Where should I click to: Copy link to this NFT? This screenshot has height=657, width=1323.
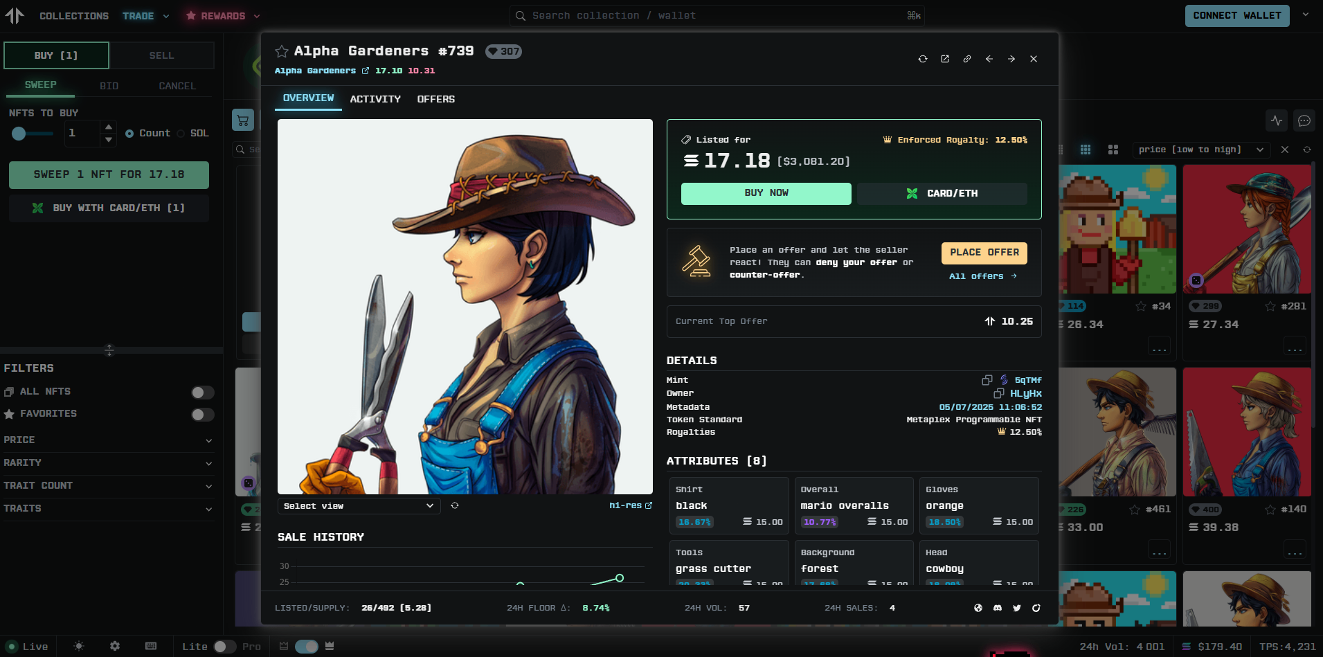(967, 59)
